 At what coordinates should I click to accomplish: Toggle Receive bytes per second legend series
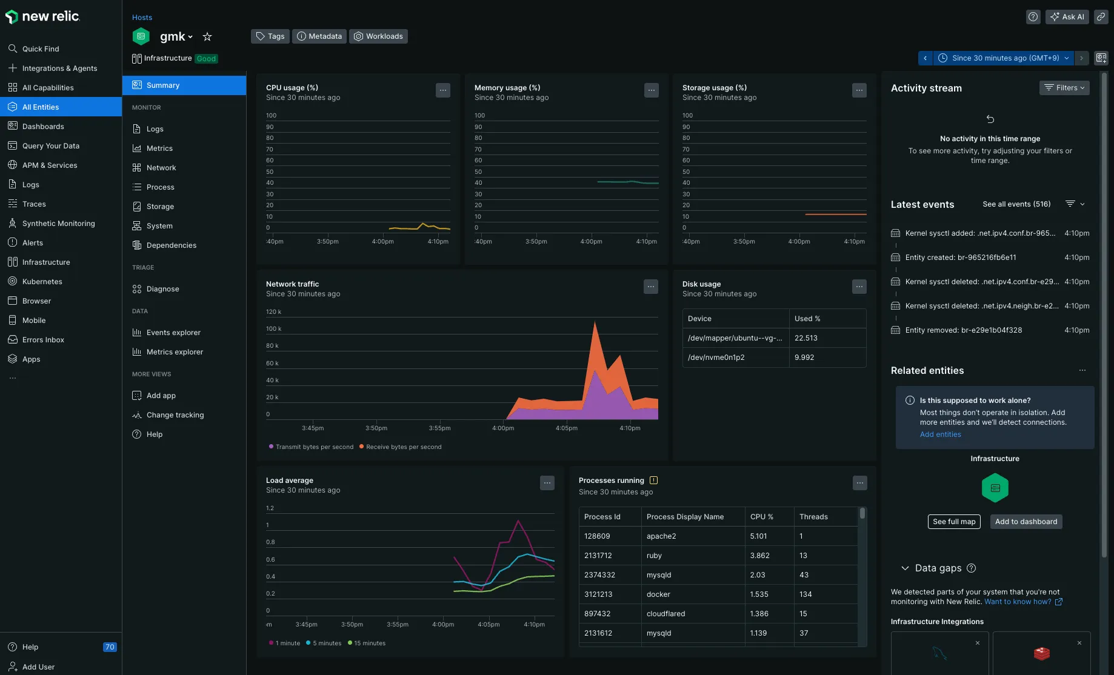tap(401, 447)
